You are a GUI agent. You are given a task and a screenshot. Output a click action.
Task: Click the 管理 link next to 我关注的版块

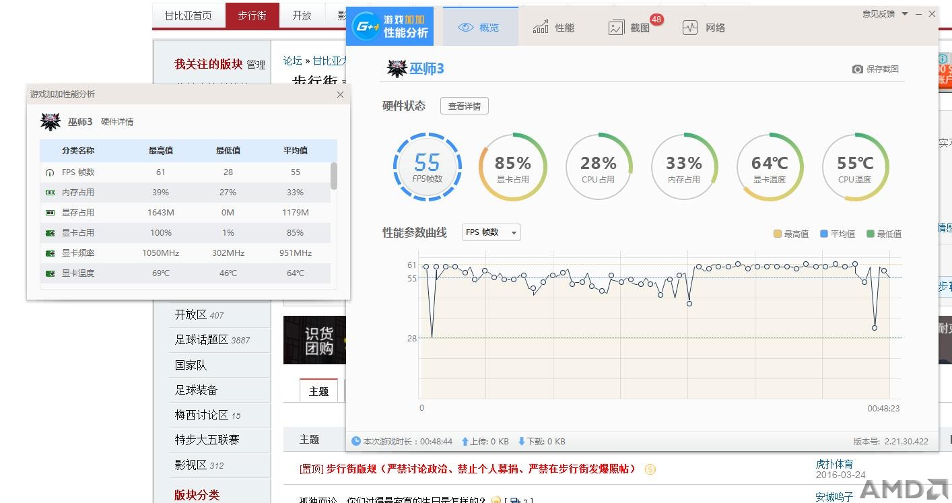point(256,65)
